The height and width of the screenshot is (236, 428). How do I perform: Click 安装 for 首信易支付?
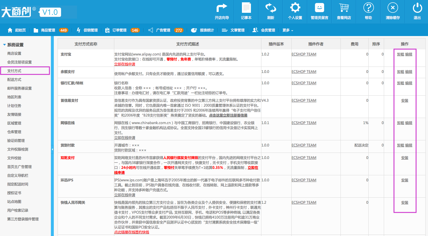(x=405, y=100)
